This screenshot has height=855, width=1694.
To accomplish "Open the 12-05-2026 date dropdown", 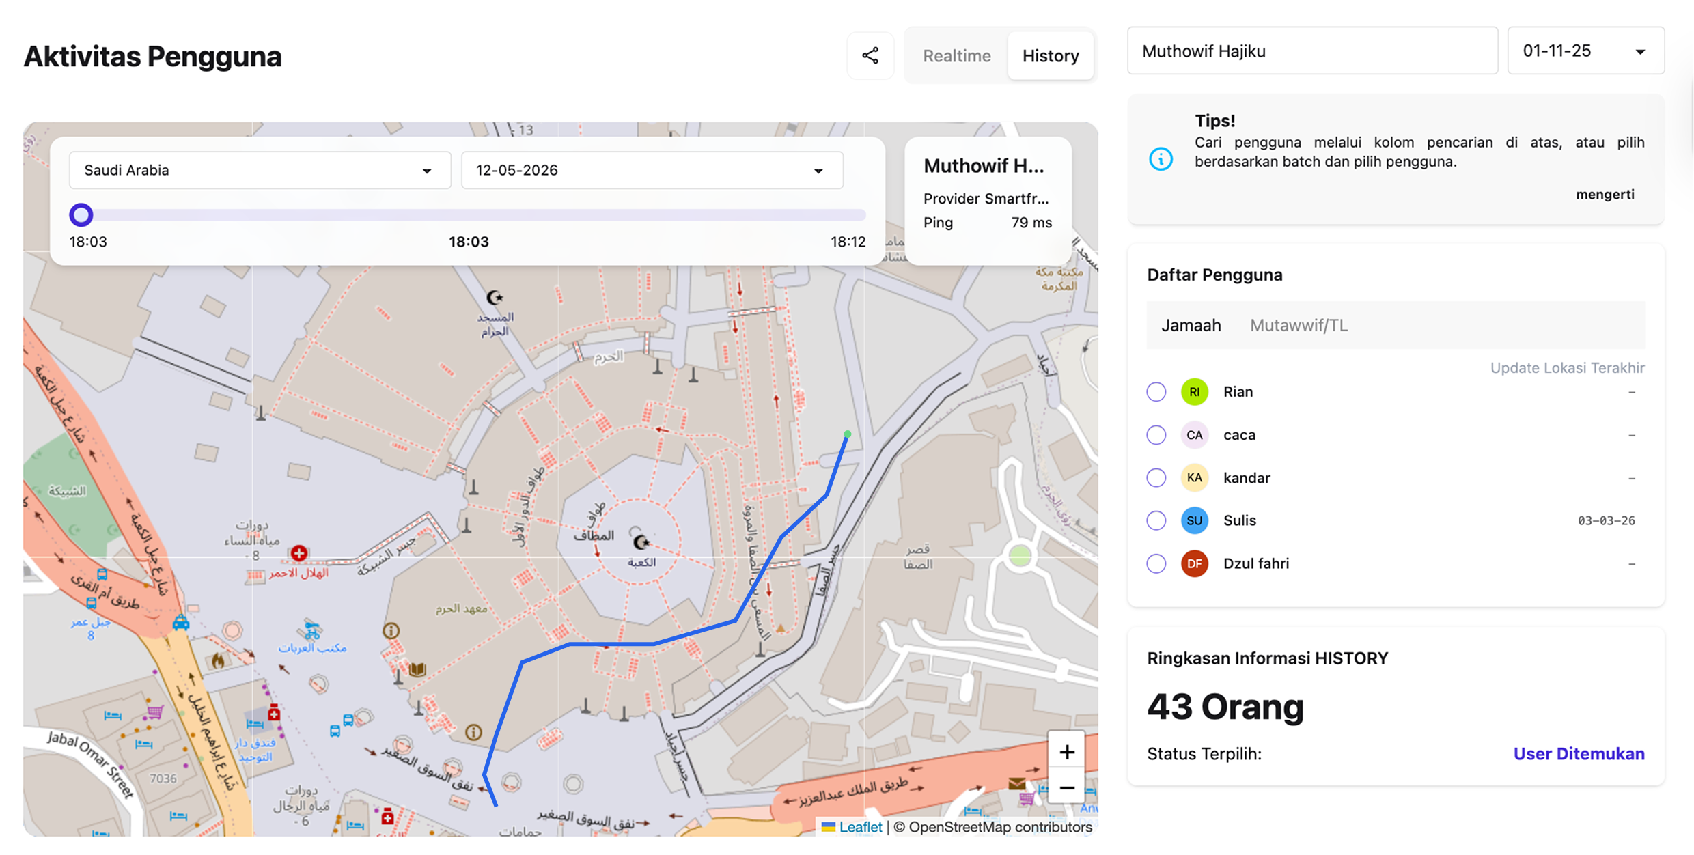I will point(652,170).
